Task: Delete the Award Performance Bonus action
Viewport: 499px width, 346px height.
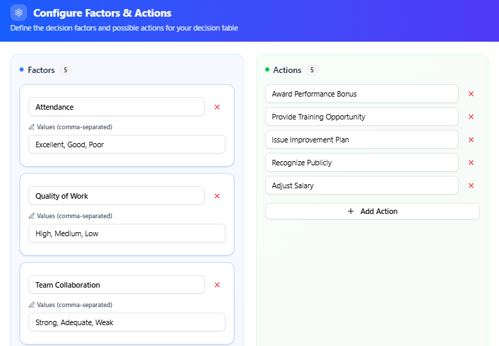Action: [471, 94]
